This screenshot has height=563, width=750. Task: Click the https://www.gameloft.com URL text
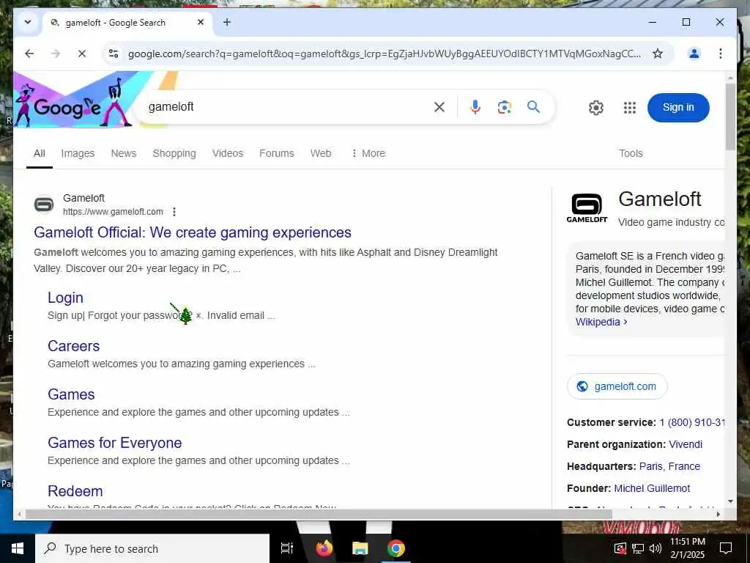[x=113, y=212]
